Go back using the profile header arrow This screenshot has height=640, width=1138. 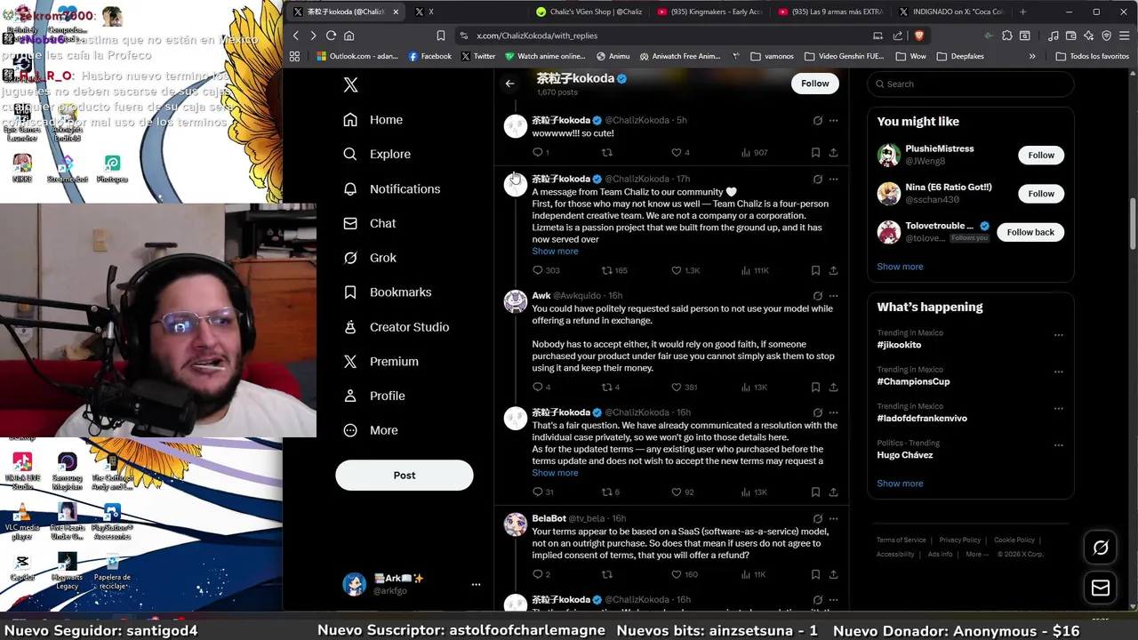tap(509, 84)
